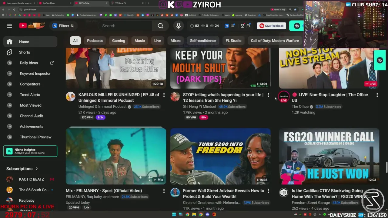Open Achievements in the sidebar
This screenshot has height=218, width=388.
click(x=30, y=127)
